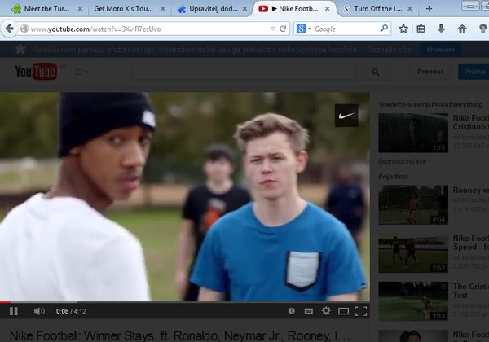Image resolution: width=489 pixels, height=342 pixels.
Task: Open URL history dropdown arrow
Action: pos(272,29)
